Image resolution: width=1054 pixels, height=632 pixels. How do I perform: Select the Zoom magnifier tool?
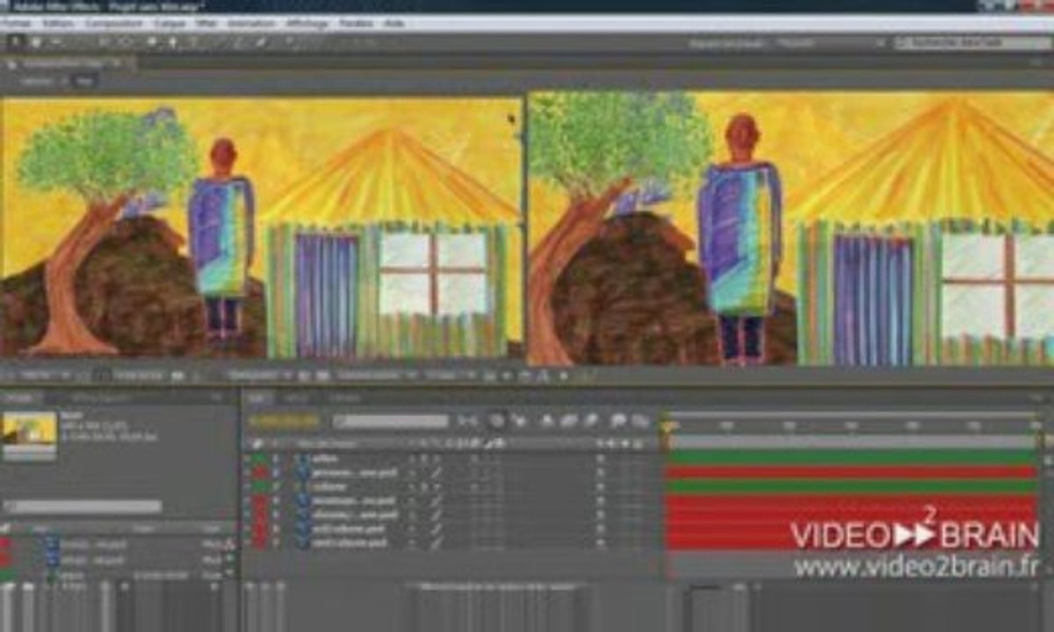[57, 41]
